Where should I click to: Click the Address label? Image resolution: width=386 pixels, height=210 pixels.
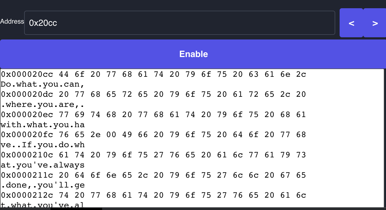click(12, 21)
